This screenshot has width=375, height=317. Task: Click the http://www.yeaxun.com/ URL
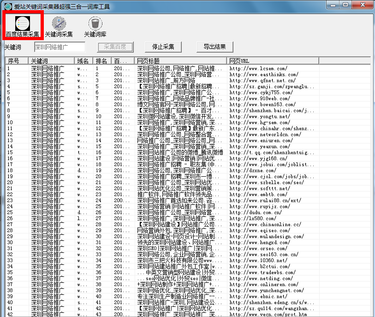(260, 146)
